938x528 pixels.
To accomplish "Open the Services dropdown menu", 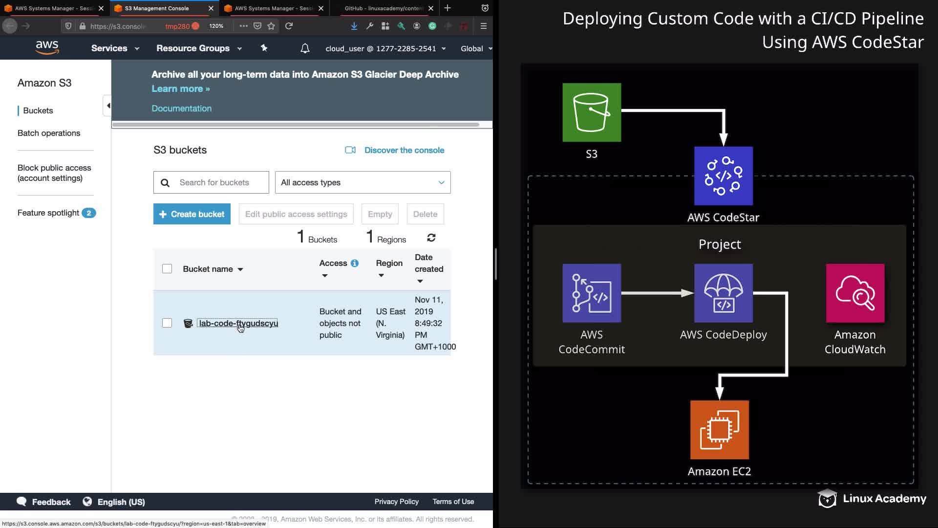I will [115, 48].
